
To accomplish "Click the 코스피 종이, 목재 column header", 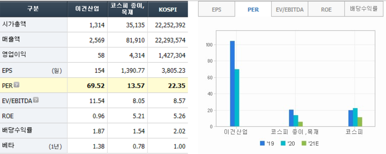I will [128, 8].
